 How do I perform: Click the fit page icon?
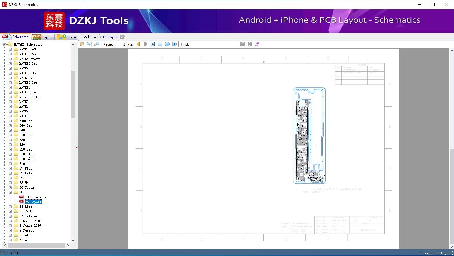[160, 44]
